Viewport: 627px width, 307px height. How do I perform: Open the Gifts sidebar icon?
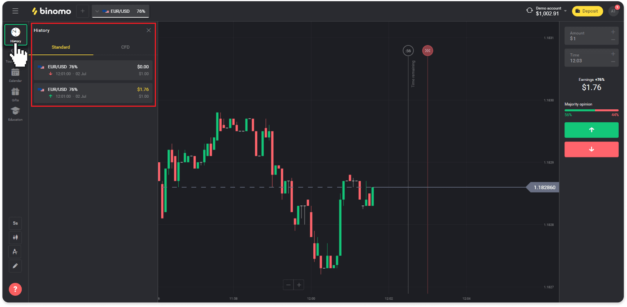(x=15, y=92)
